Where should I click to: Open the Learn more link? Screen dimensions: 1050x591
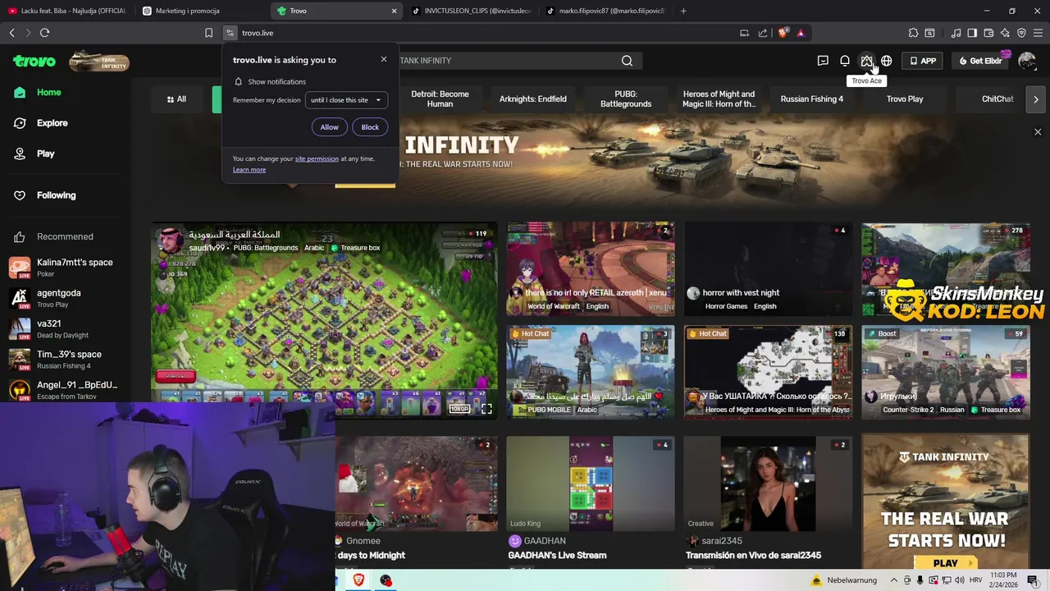tap(249, 170)
